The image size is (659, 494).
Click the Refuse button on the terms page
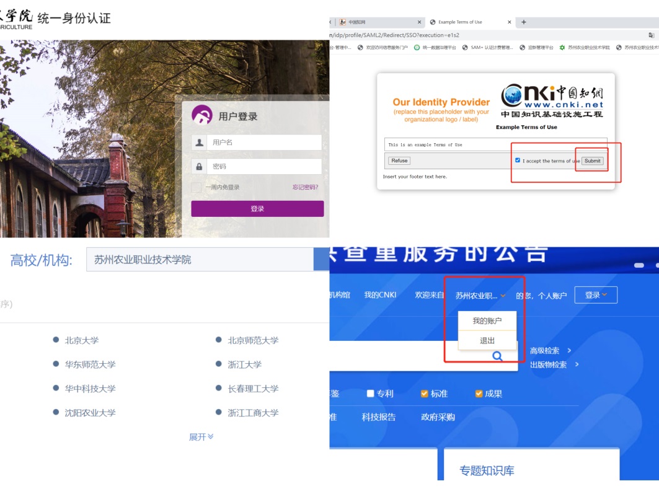pos(399,161)
